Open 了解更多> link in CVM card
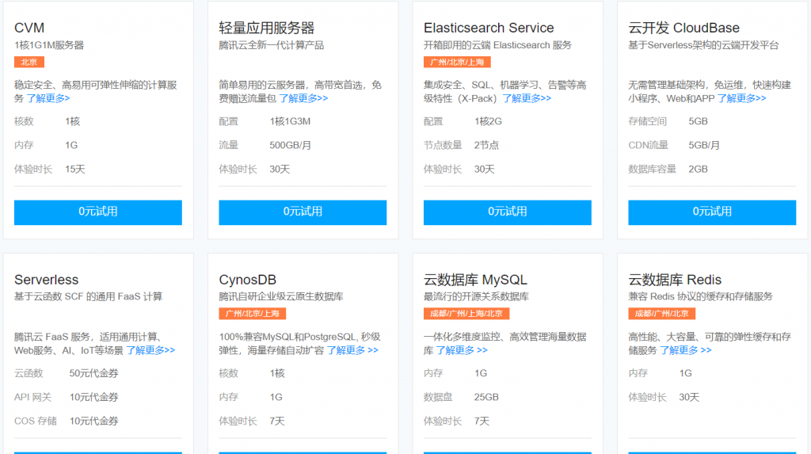811x454 pixels. coord(48,98)
